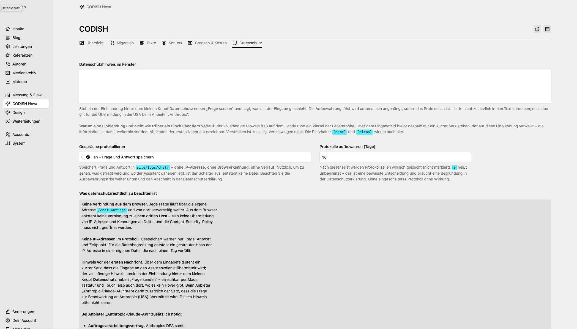Go to Leistungen in sidebar
The width and height of the screenshot is (577, 329).
click(x=26, y=46)
